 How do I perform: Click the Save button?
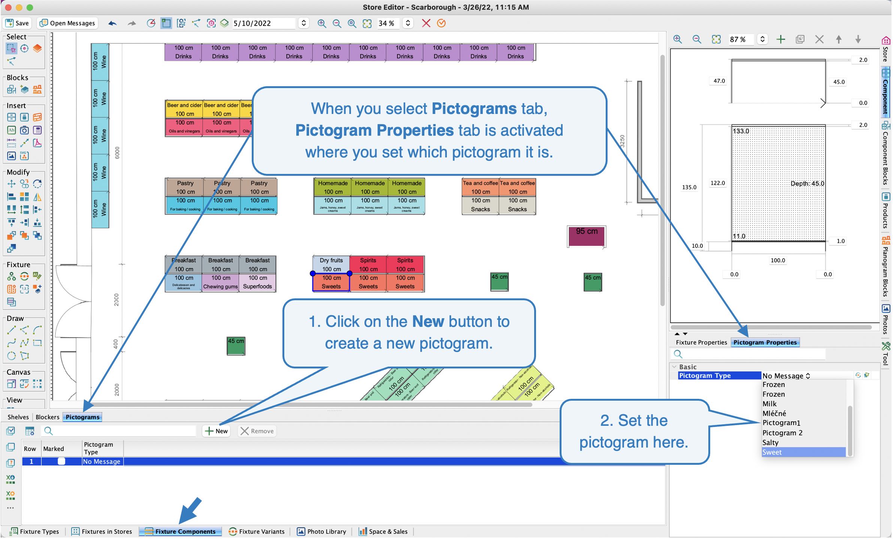point(17,23)
